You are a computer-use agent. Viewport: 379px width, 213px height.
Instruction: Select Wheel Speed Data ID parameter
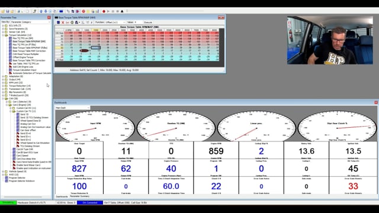coord(30,121)
